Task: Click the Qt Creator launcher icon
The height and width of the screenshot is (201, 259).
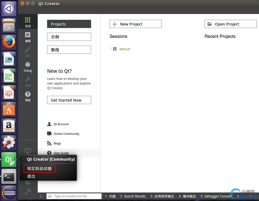Action: pos(9,160)
